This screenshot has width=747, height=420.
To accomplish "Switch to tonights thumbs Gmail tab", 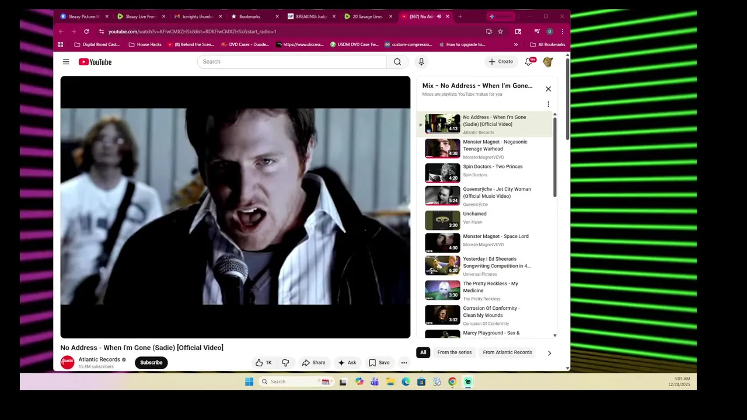I will (197, 16).
